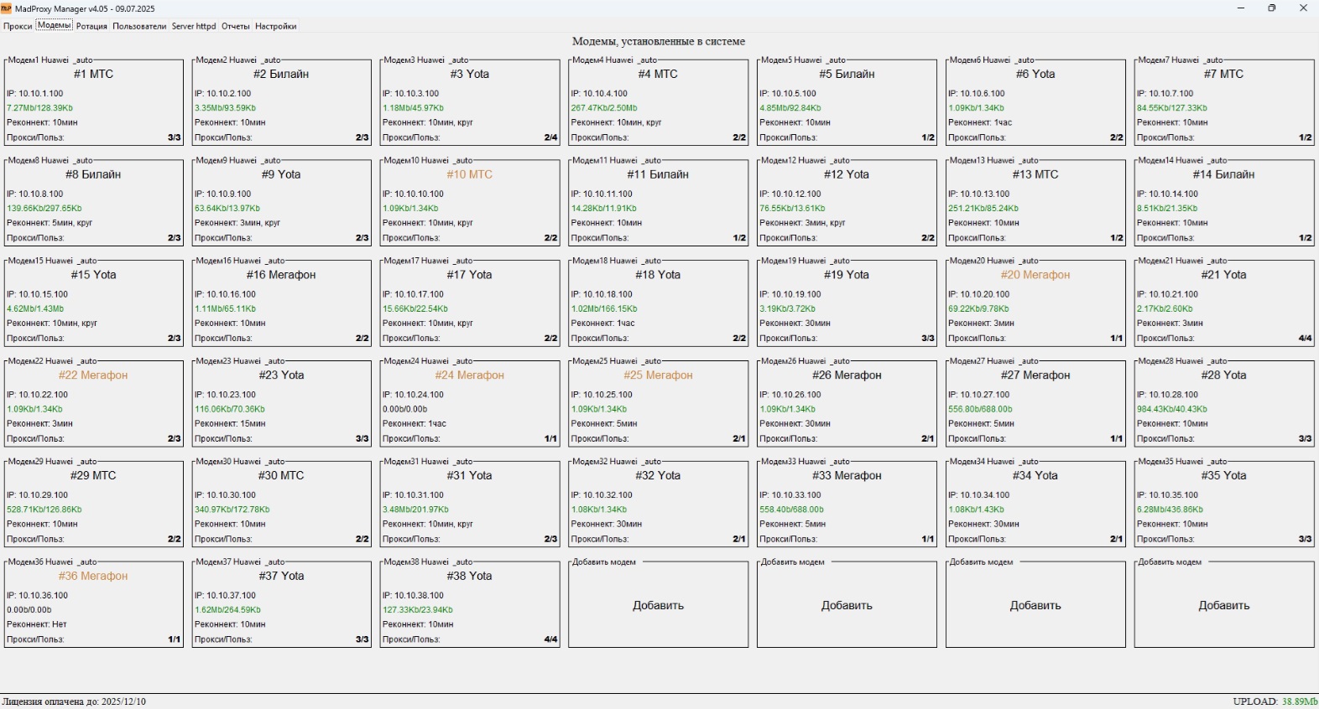Click the heading "Модемы, установленные в системе"
The width and height of the screenshot is (1319, 709).
pyautogui.click(x=659, y=41)
